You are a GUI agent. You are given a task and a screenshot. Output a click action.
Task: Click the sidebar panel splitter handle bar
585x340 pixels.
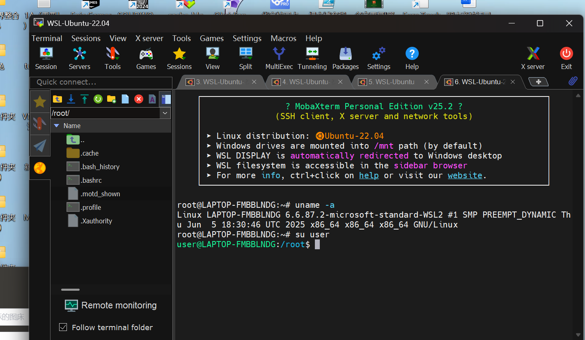point(70,289)
